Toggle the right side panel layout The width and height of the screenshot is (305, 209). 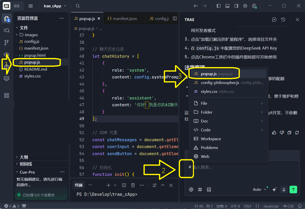pos(236,6)
